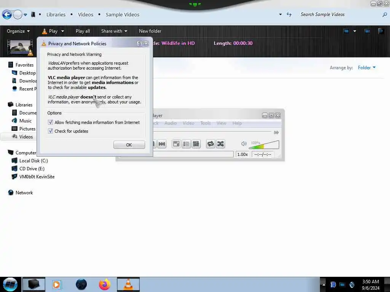Image resolution: width=390 pixels, height=292 pixels.
Task: Confirm privacy dialog with OK
Action: tap(129, 145)
